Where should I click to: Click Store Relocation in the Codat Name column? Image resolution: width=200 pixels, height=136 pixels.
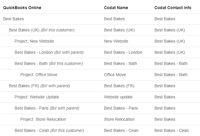click(119, 119)
